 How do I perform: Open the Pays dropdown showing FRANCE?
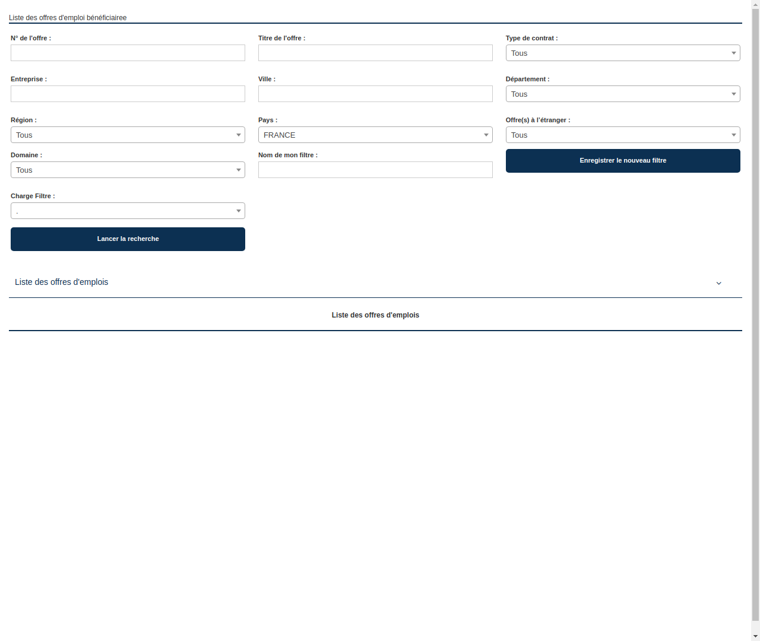(x=375, y=135)
